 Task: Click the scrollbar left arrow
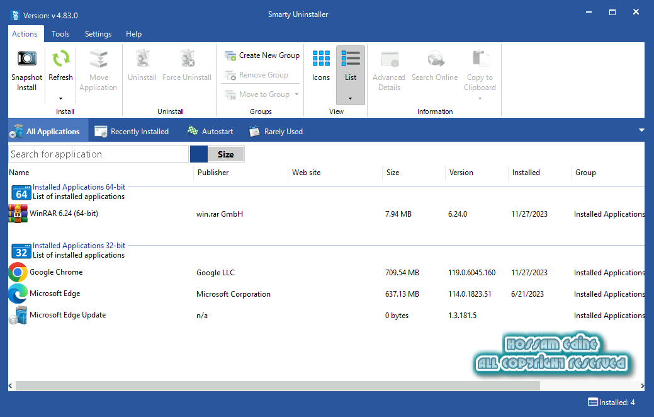click(x=11, y=386)
